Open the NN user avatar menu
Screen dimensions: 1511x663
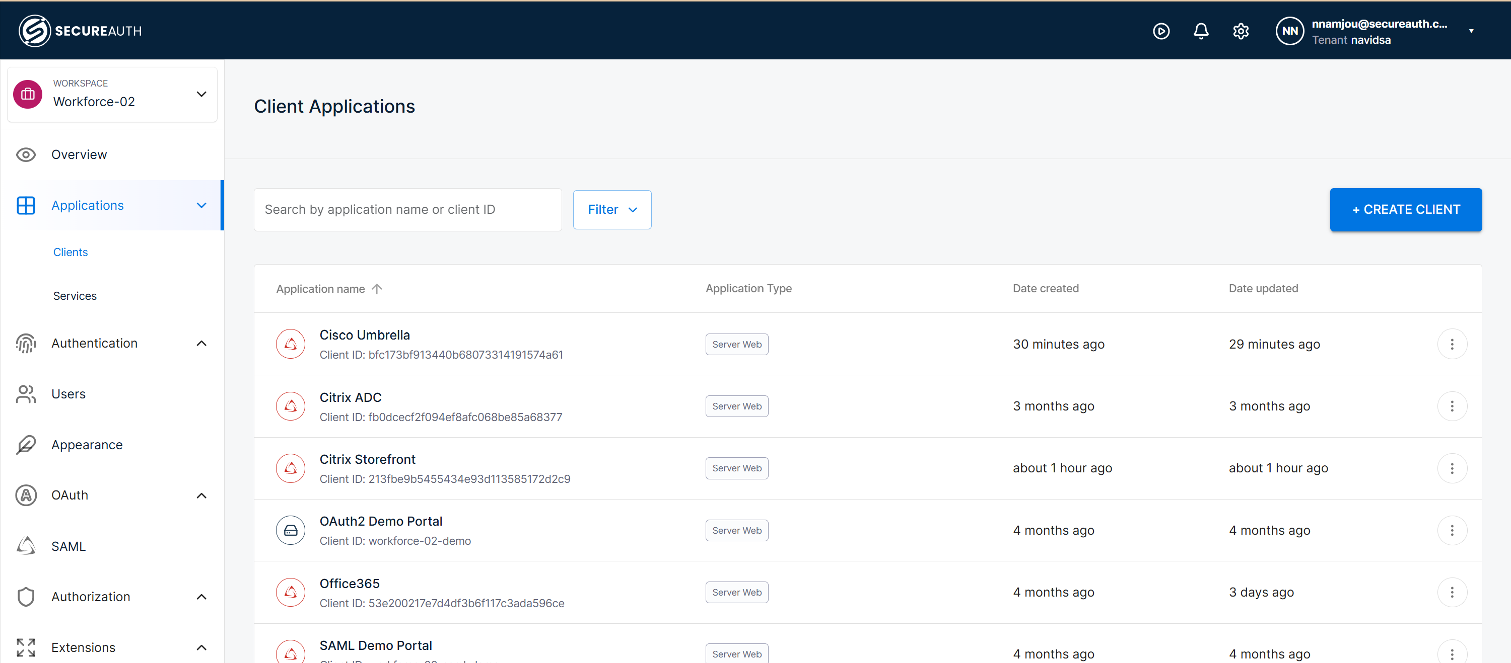(1290, 31)
